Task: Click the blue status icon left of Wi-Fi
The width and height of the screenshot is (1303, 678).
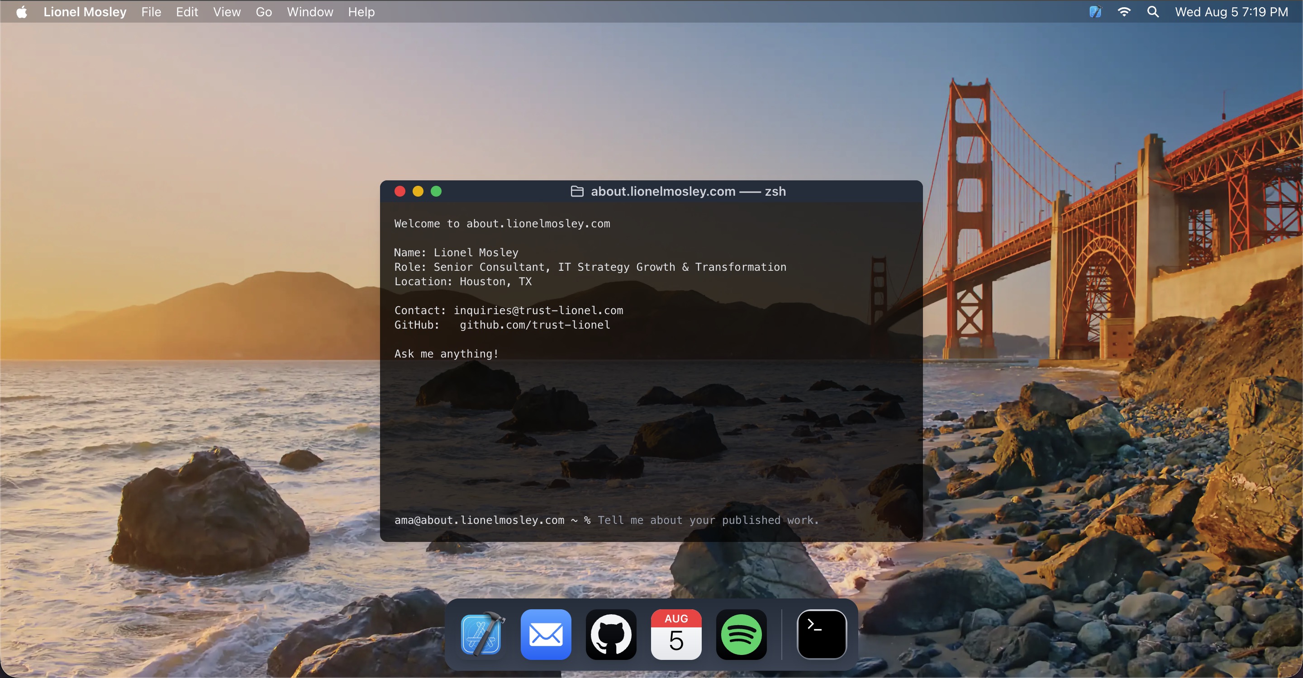Action: 1095,12
